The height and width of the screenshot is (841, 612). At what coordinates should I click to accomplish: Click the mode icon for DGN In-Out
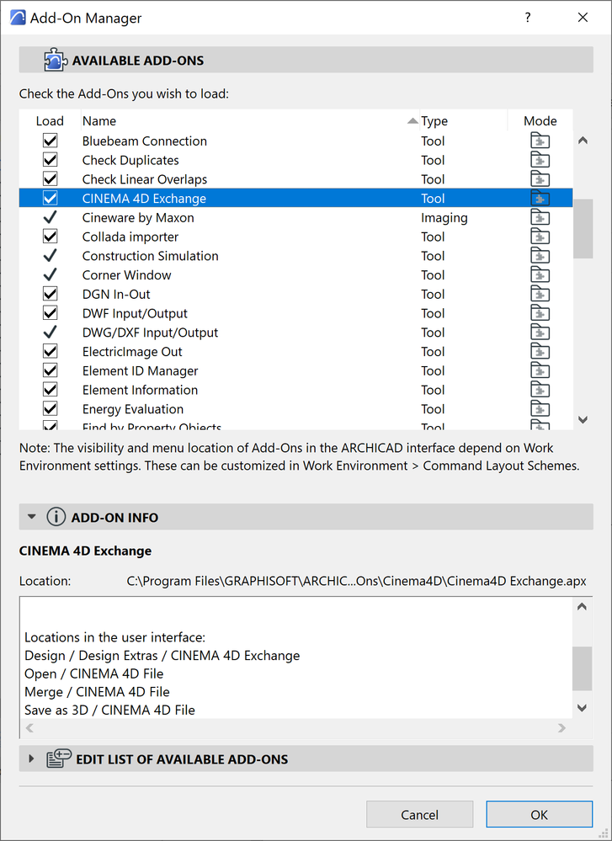pyautogui.click(x=540, y=295)
